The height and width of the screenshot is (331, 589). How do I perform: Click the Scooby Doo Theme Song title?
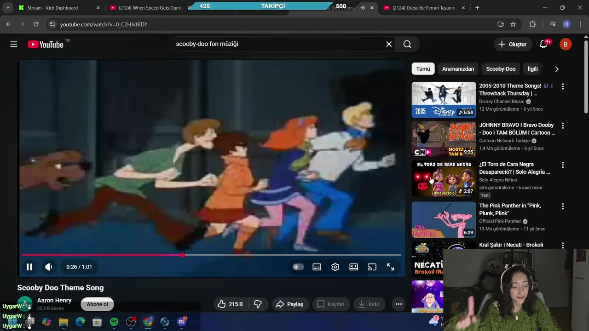60,288
